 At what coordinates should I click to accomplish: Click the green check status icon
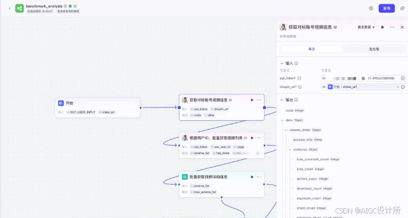[x=70, y=6]
